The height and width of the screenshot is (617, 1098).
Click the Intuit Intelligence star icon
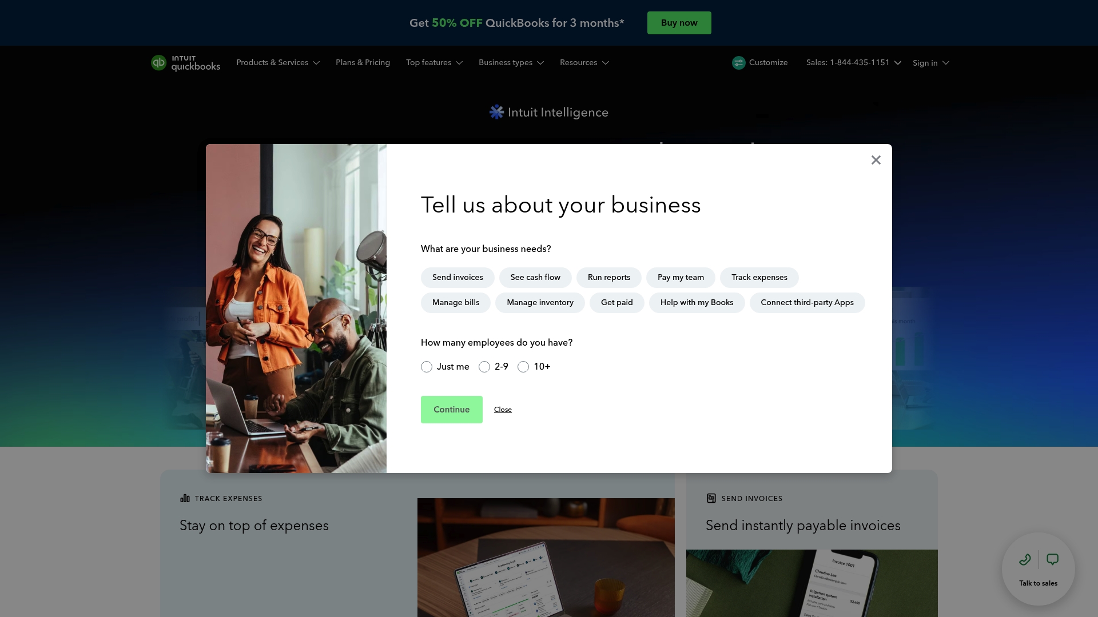[x=496, y=112]
